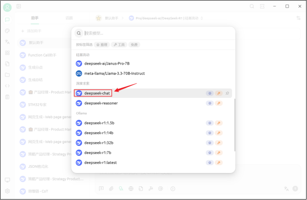Viewport: 307px width, 200px height.
Task: Click the 深度求索 group header
Action: (83, 84)
